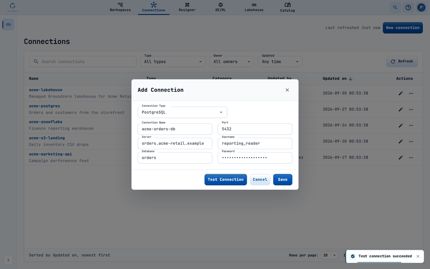Go to the DE/ML tab

tap(220, 8)
